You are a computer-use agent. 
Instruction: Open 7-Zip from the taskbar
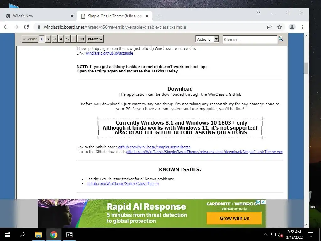[x=69, y=235]
